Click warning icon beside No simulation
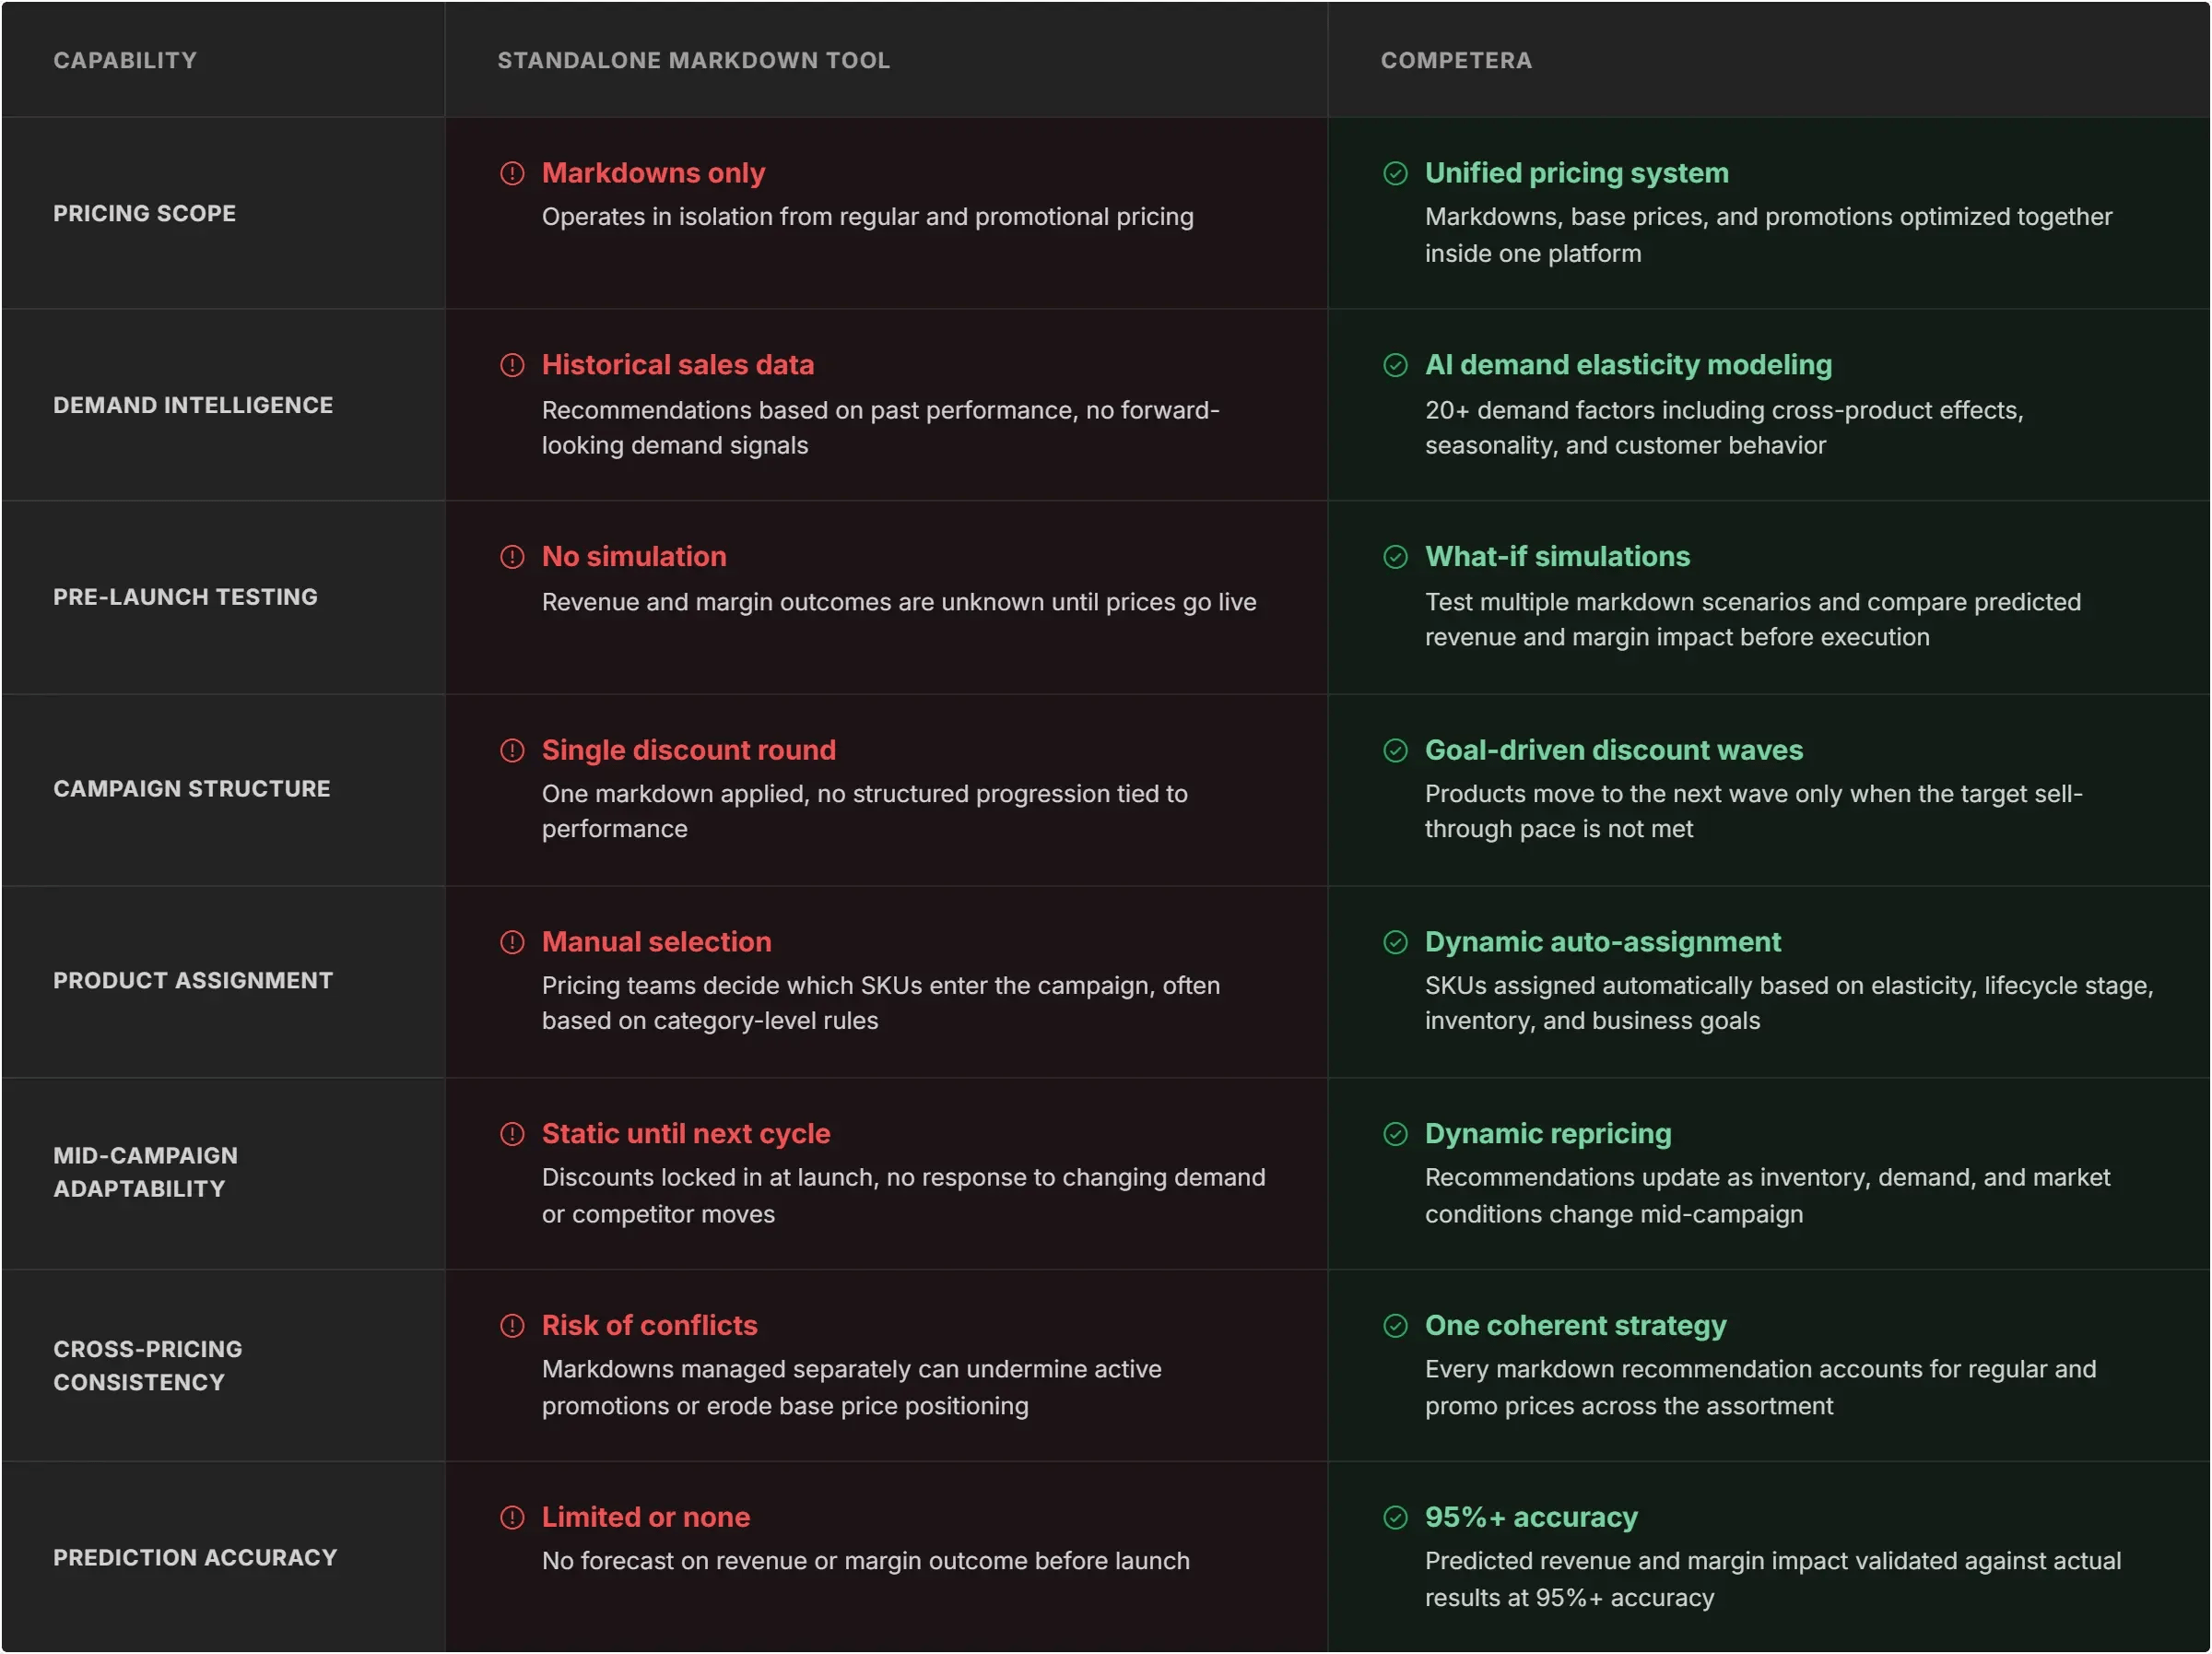2212x1654 pixels. (x=512, y=558)
